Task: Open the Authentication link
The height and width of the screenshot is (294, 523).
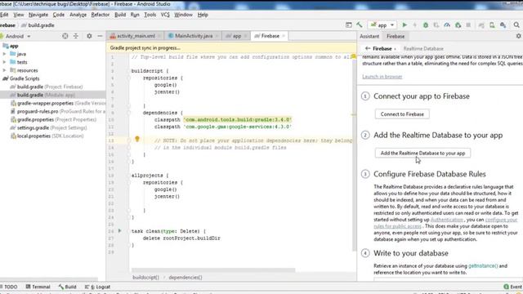Action: 447,220
